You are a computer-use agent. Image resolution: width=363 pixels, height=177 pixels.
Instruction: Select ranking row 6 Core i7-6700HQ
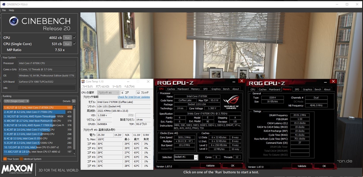tap(38, 129)
